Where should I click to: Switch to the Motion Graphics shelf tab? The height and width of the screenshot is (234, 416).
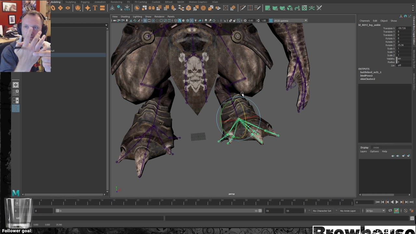(x=198, y=2)
